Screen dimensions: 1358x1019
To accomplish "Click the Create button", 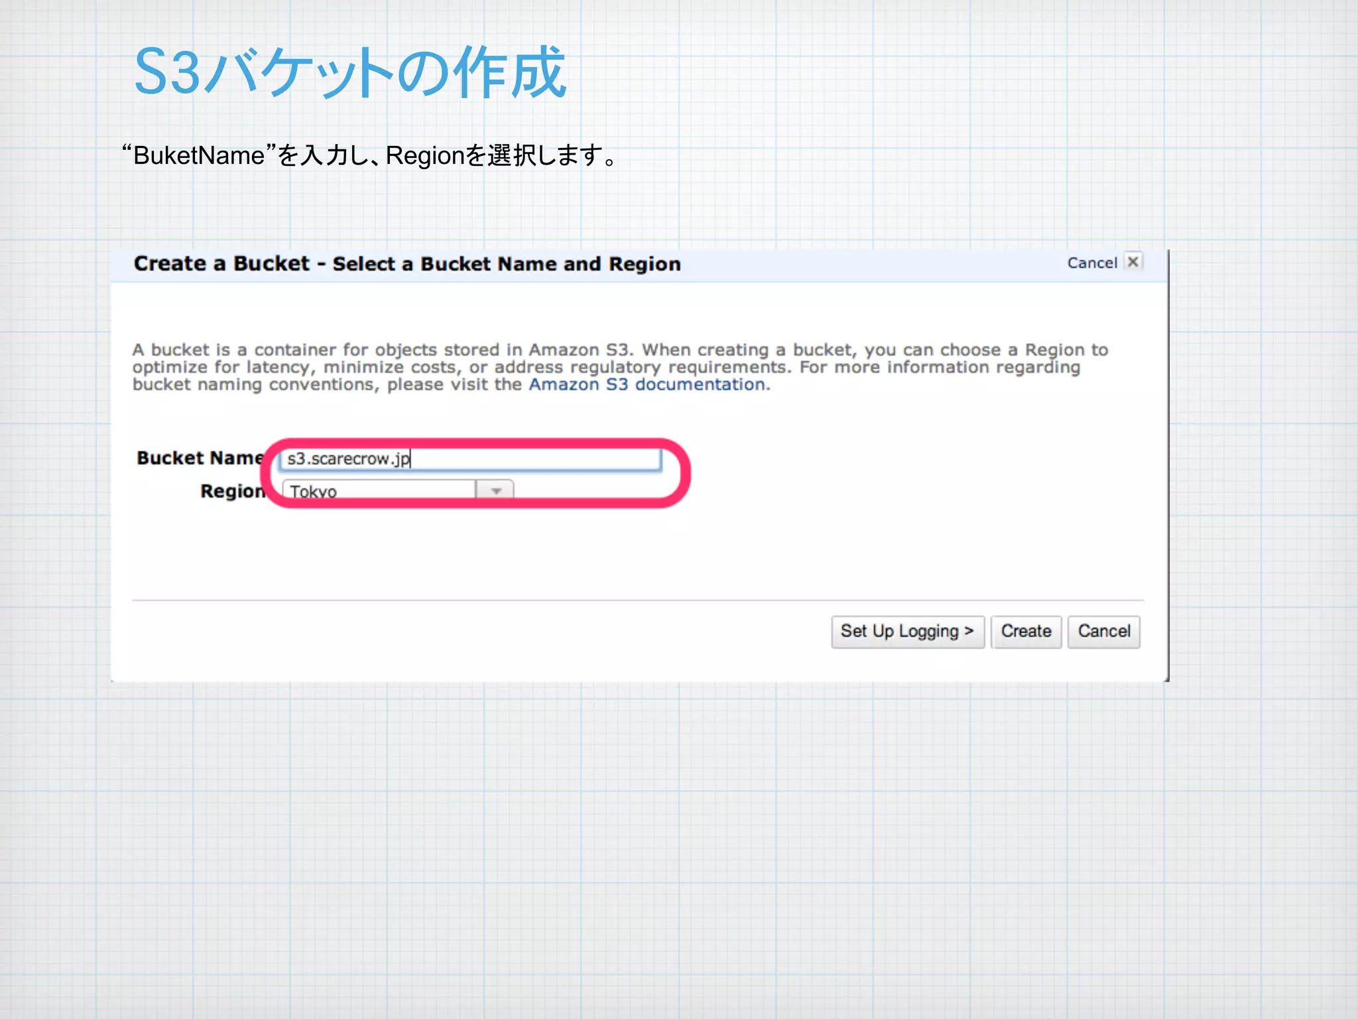I will 1026,632.
